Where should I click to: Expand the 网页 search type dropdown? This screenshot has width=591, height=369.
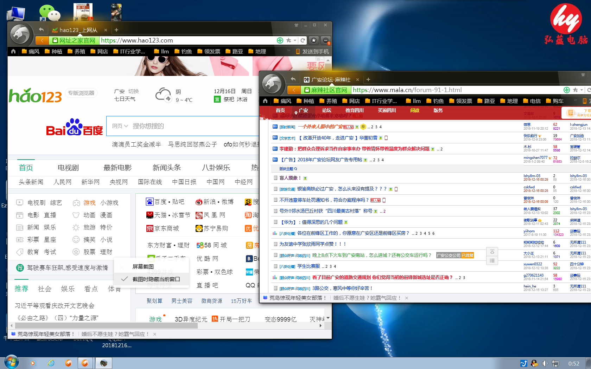(120, 126)
